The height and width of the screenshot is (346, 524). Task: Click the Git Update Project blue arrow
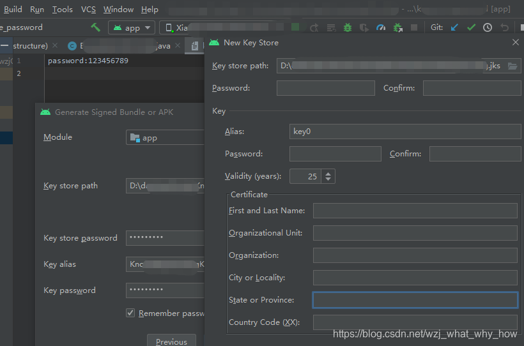tap(454, 27)
